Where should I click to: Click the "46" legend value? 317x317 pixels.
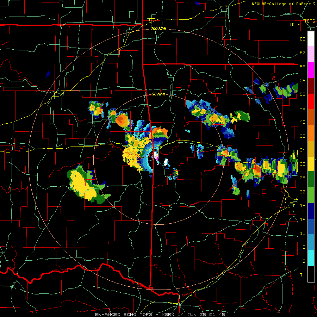coord(303,108)
